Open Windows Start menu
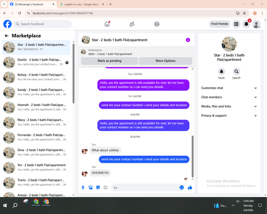Viewport: 267px width, 214px height. pos(5,205)
